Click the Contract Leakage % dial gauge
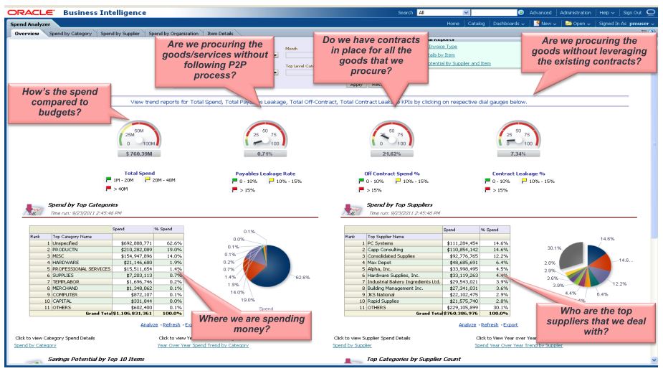Screen dimensions: 663x371 pyautogui.click(x=518, y=135)
